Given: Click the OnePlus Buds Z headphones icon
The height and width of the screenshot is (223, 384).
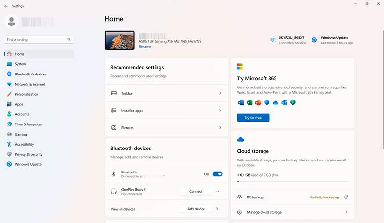Looking at the screenshot, I should pos(114,191).
